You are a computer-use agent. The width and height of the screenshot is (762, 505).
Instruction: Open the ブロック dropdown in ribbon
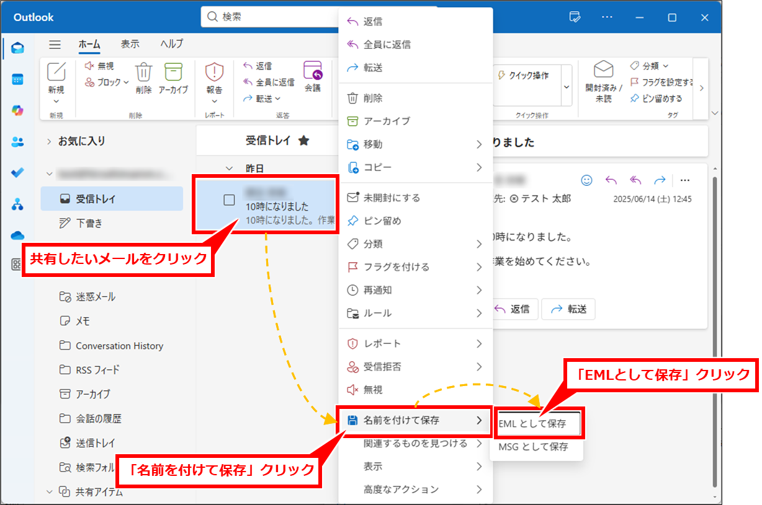126,82
